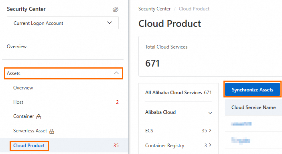
Task: Select the Serverless Asset menu item
Action: point(30,131)
